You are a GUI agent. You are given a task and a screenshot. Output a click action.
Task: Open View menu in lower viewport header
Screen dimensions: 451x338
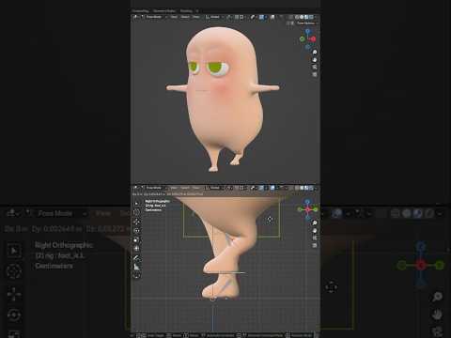tap(174, 188)
